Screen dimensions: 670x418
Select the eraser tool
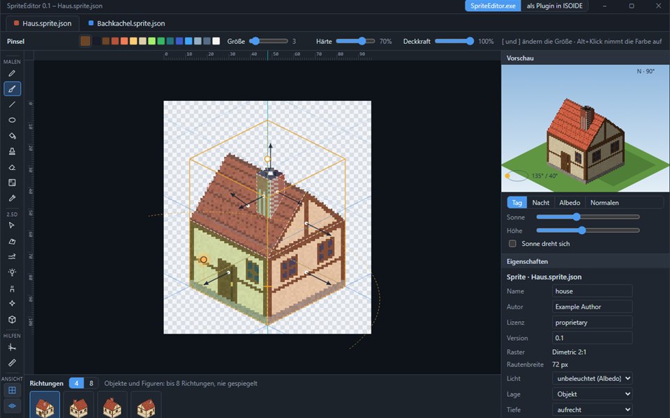point(12,167)
